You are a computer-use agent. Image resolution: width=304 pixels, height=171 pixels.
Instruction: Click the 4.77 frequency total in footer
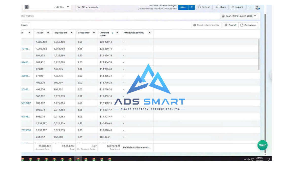pos(94,146)
